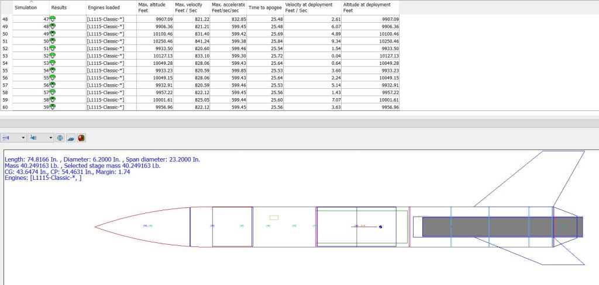Click the red sphere render icon

(x=81, y=138)
